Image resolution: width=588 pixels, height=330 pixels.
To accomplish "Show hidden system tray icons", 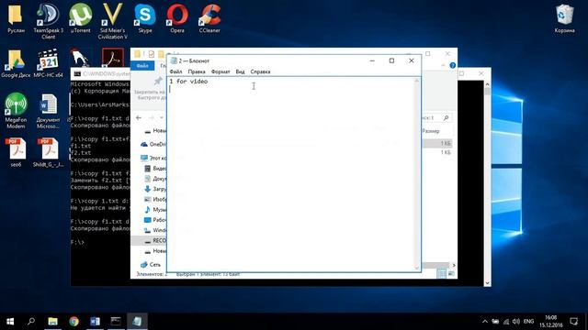I will click(485, 322).
